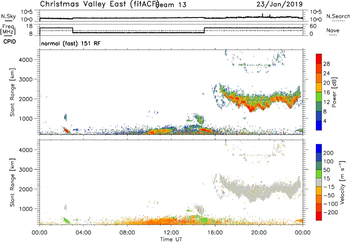Viewport: 350px width, 242px height.
Task: Click the '200' value on the Velocity scale
Action: pos(329,153)
